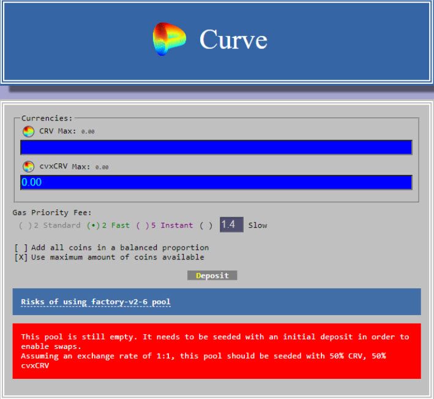Click the cvxCRV token icon
The image size is (434, 399).
pyautogui.click(x=28, y=166)
